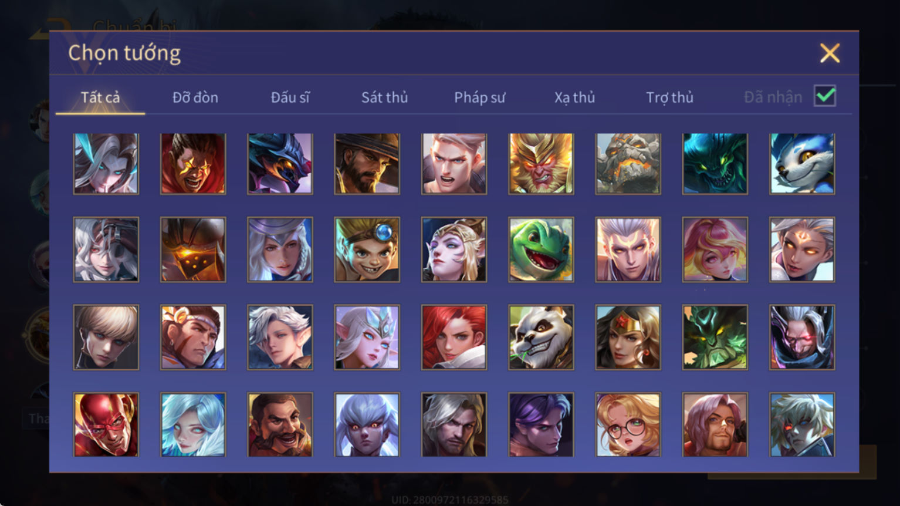
Task: Select the rock lava golem hero
Action: 628,163
